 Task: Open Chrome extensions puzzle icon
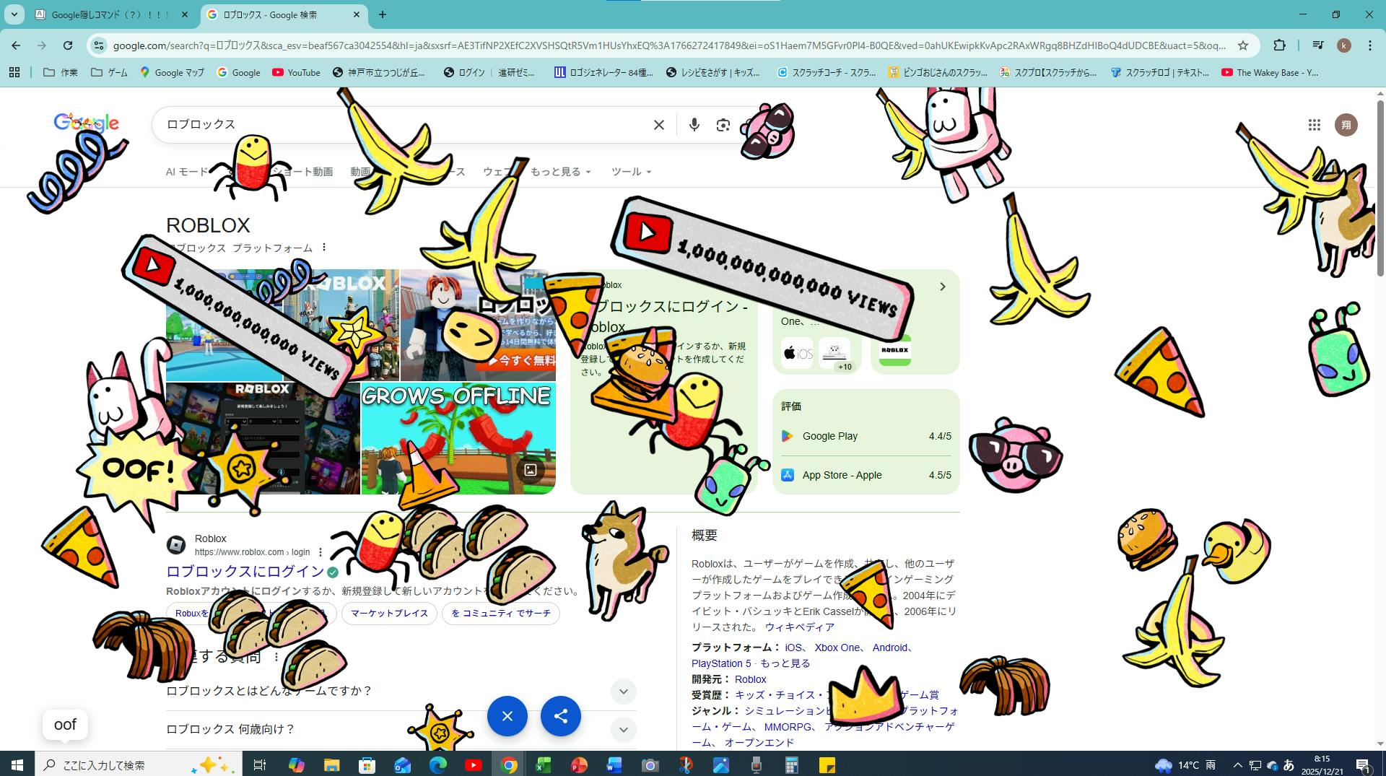(1279, 45)
